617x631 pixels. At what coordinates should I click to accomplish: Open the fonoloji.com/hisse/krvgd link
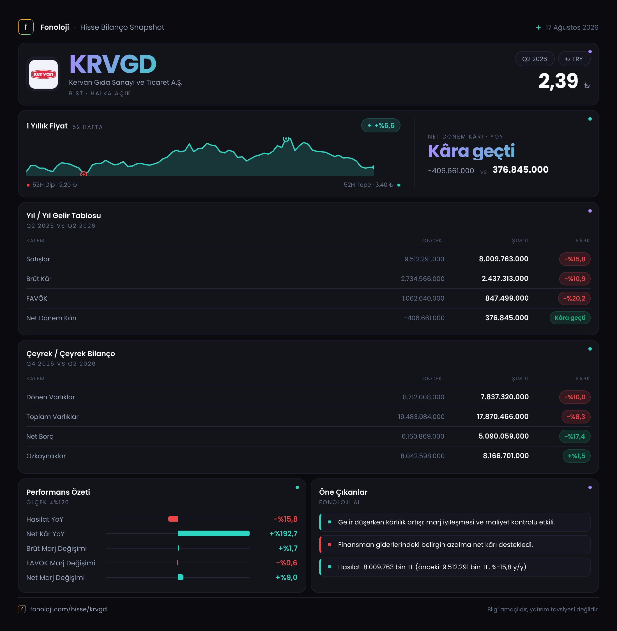tap(68, 609)
